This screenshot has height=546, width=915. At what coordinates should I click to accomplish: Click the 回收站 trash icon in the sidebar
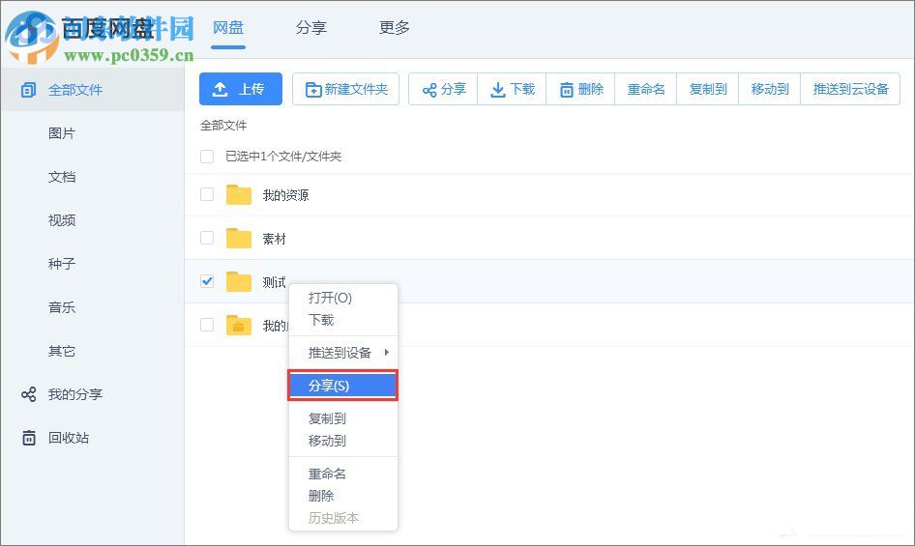pyautogui.click(x=29, y=438)
